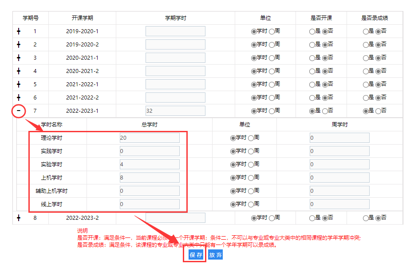Select 是 for 是否录成绩 in semester 2
The width and height of the screenshot is (418, 264).
tap(366, 45)
